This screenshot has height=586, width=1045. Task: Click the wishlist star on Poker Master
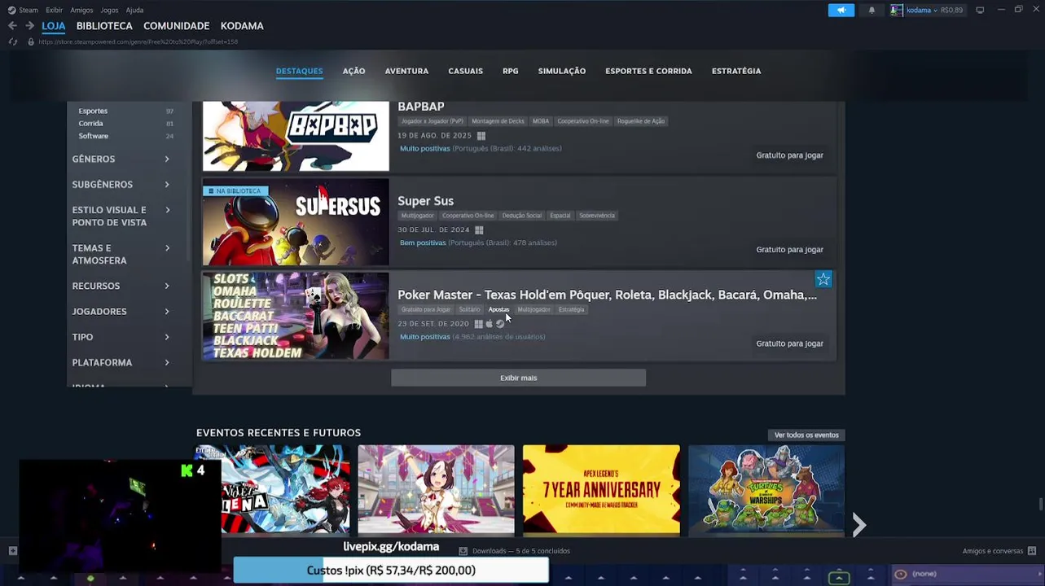823,280
